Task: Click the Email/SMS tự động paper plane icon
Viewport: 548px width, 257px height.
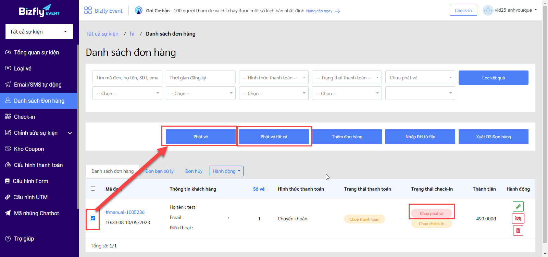Action: [x=8, y=85]
